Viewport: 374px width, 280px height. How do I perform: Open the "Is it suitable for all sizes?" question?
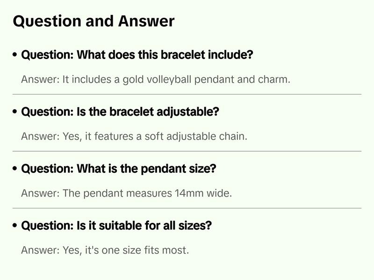116,226
